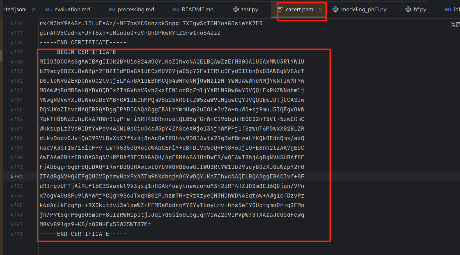Click the line starting with dRIrgvUFTjAi9Lfl6CBSVaxkl9
Viewport: 460px width, 255px height.
tap(172, 186)
